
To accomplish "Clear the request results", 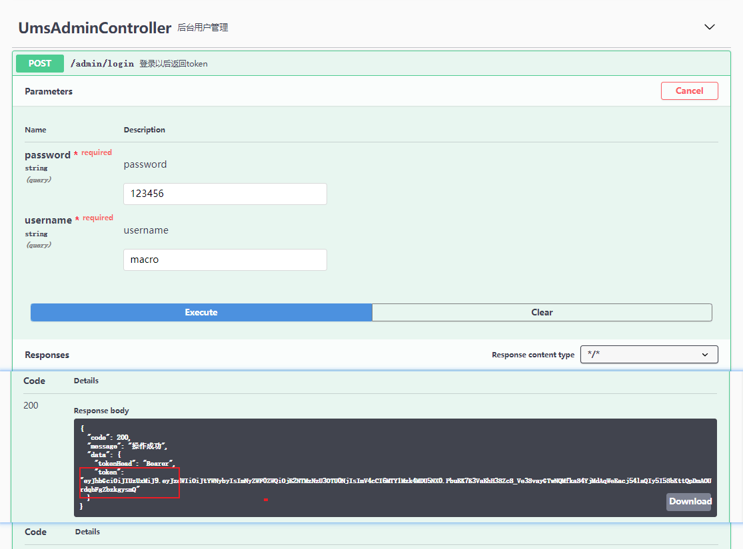I will 542,312.
